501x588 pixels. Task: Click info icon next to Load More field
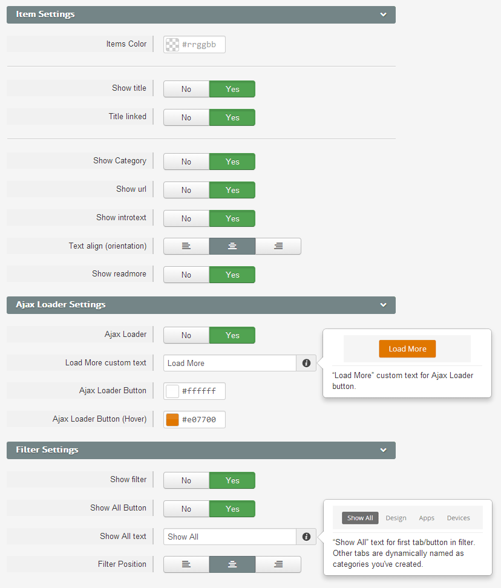tap(306, 363)
